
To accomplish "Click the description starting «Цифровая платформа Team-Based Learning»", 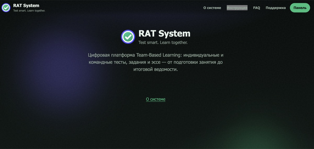I will click(x=156, y=62).
